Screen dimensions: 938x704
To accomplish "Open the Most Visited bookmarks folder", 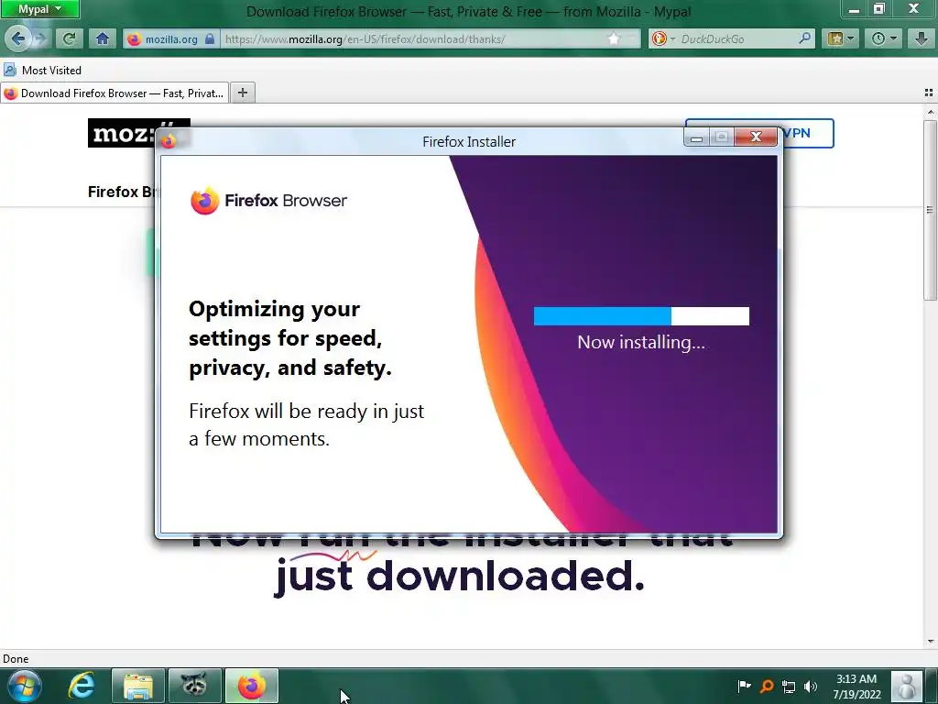I will pos(42,70).
